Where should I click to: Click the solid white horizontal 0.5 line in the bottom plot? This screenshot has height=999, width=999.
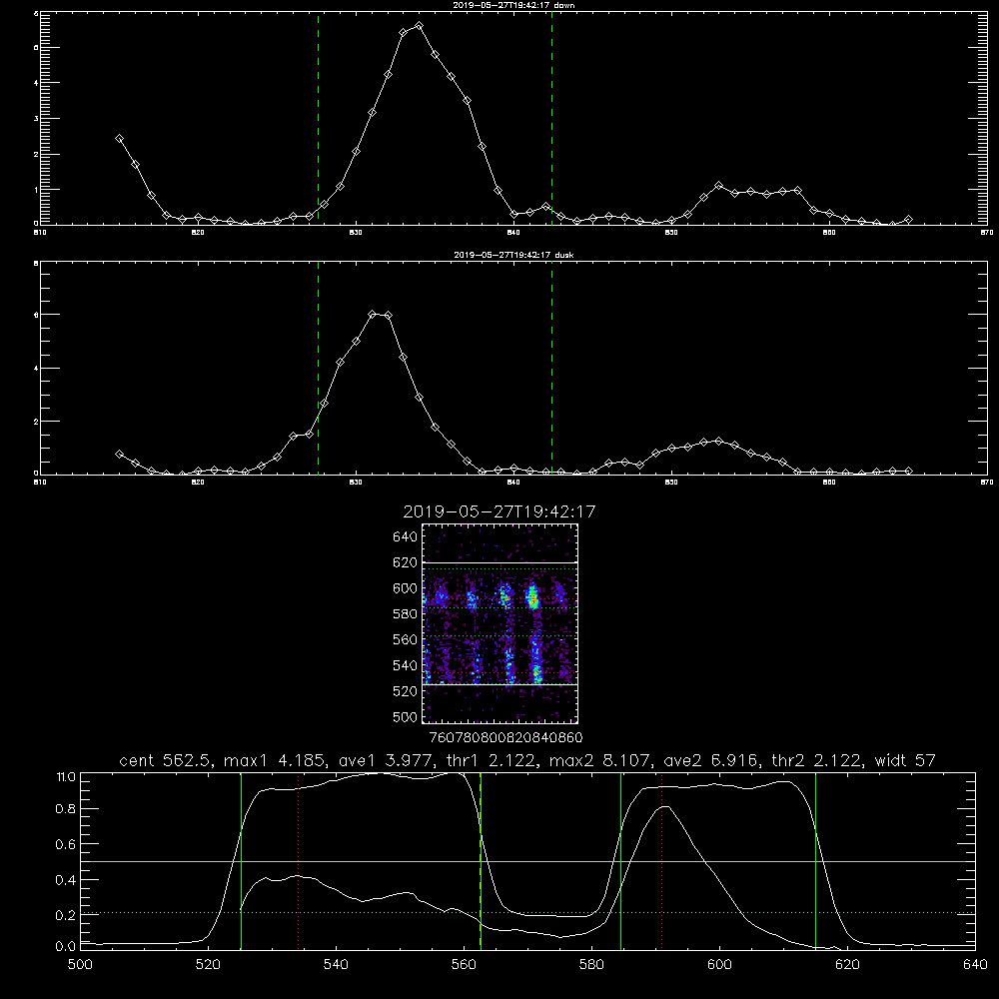click(527, 861)
